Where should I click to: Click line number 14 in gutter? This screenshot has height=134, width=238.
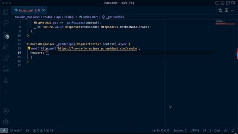coord(19,53)
